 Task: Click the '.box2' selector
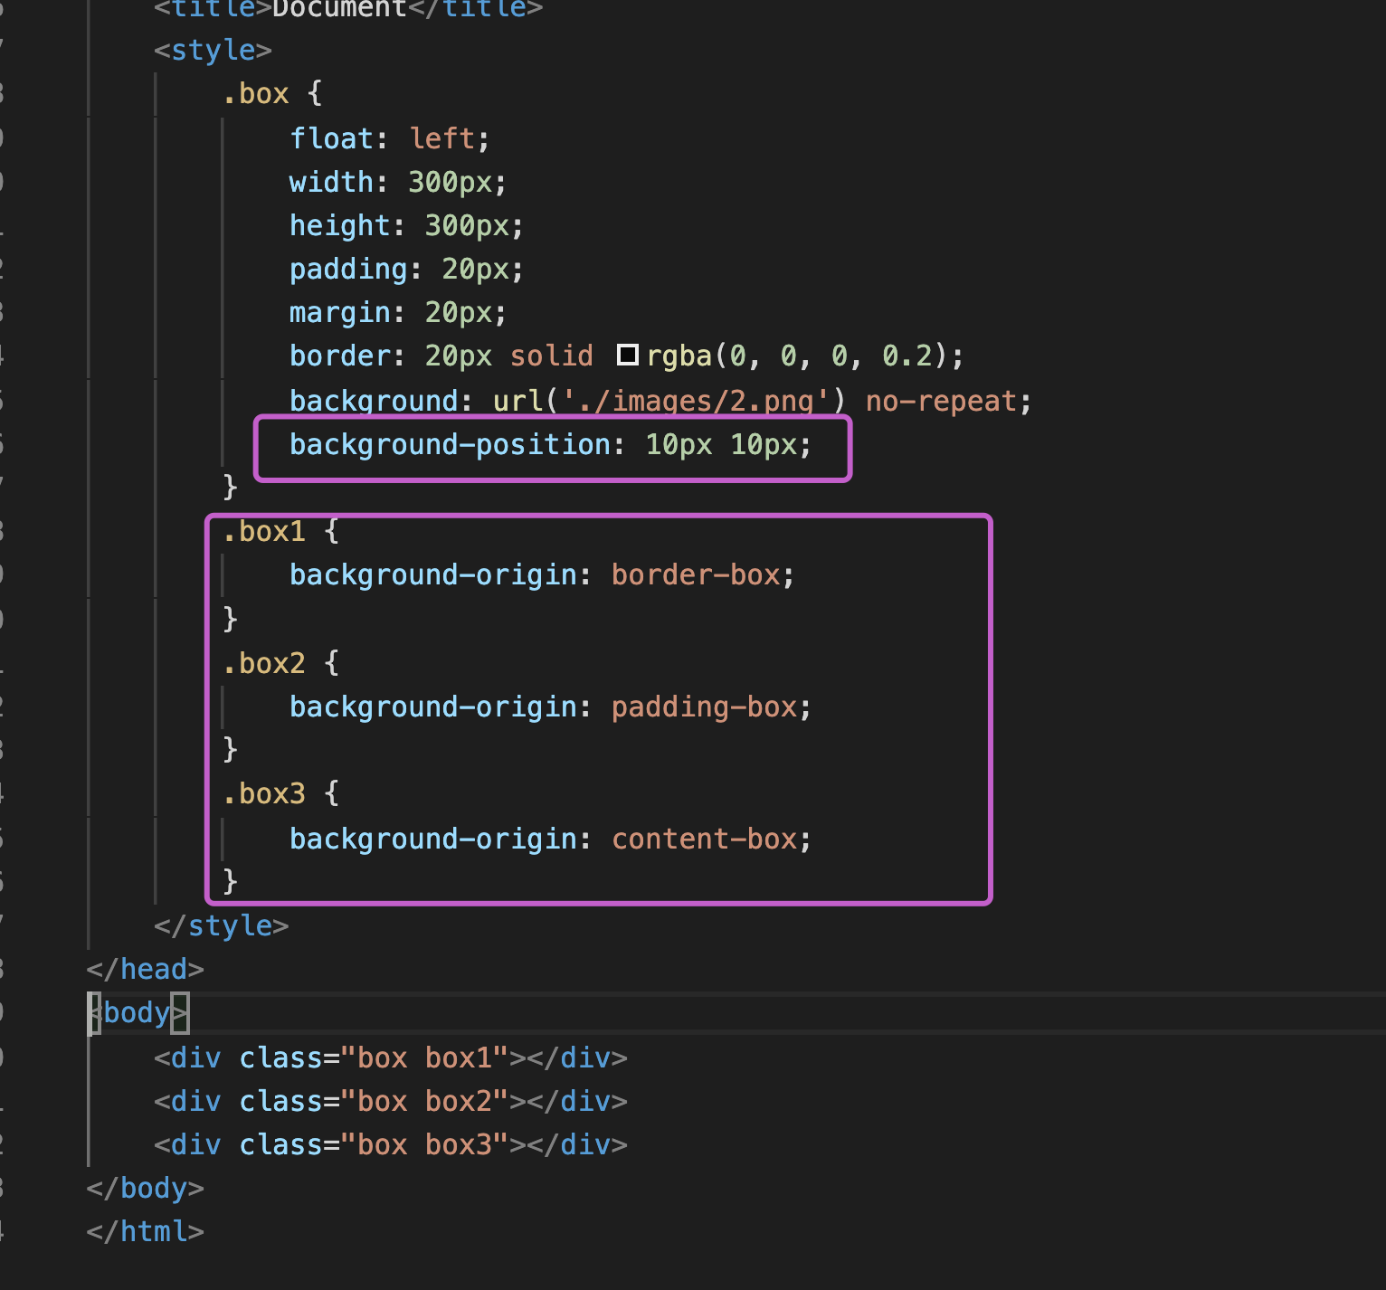[263, 663]
